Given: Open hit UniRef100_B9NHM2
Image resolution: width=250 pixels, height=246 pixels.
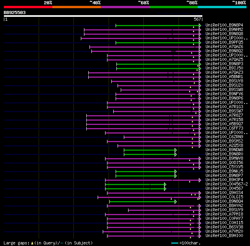Looking at the screenshot, I should [224, 29].
